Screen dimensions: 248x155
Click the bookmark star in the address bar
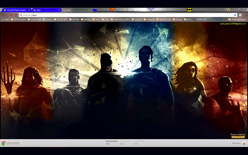[235, 15]
